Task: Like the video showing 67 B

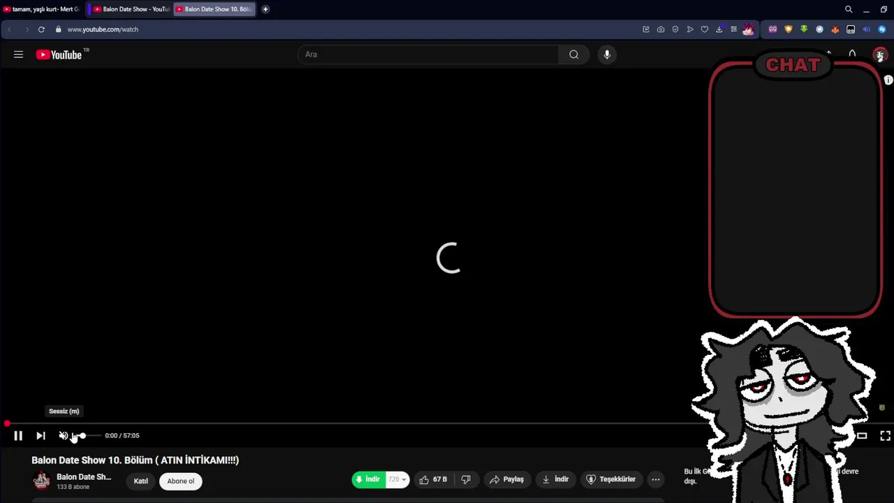Action: coord(433,479)
